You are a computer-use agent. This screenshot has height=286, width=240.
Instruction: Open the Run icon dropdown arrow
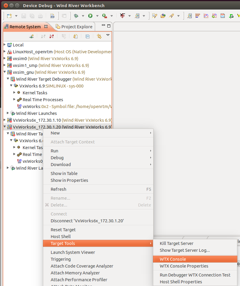(x=97, y=16)
